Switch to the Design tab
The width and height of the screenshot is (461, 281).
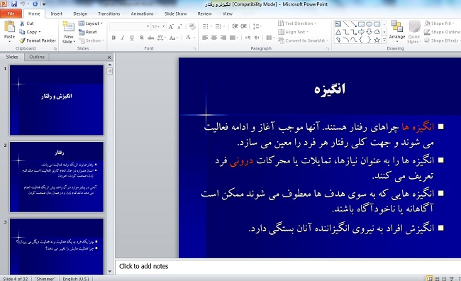click(x=80, y=13)
